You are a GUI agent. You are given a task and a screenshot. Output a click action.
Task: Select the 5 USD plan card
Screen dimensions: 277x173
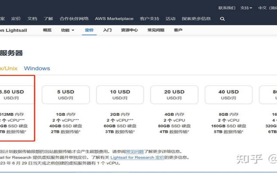(x=66, y=94)
